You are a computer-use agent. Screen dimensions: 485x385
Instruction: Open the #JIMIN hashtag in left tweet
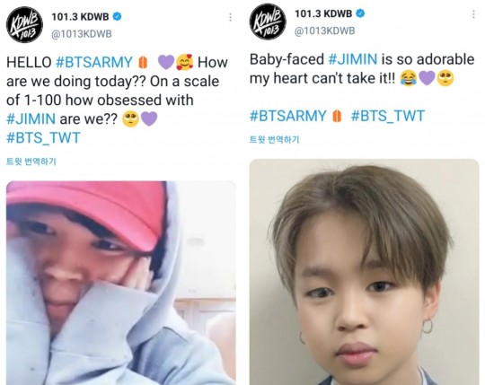31,119
